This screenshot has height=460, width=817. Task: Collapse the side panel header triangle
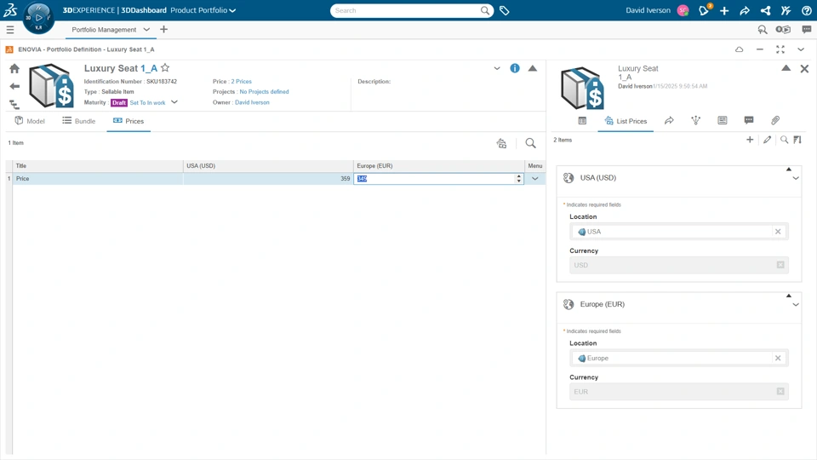pos(786,68)
